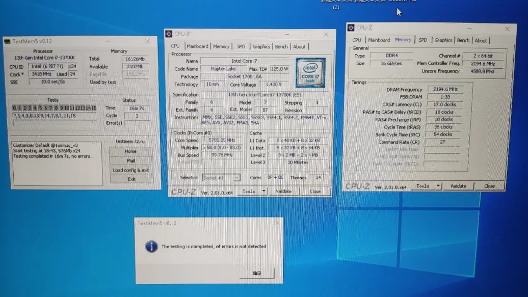The height and width of the screenshot is (297, 528).
Task: Click Load config & exit button
Action: click(x=131, y=170)
